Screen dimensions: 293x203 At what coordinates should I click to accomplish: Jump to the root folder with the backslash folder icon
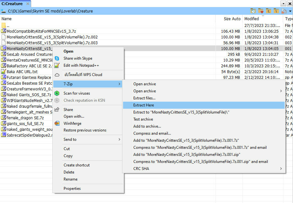(276, 11)
